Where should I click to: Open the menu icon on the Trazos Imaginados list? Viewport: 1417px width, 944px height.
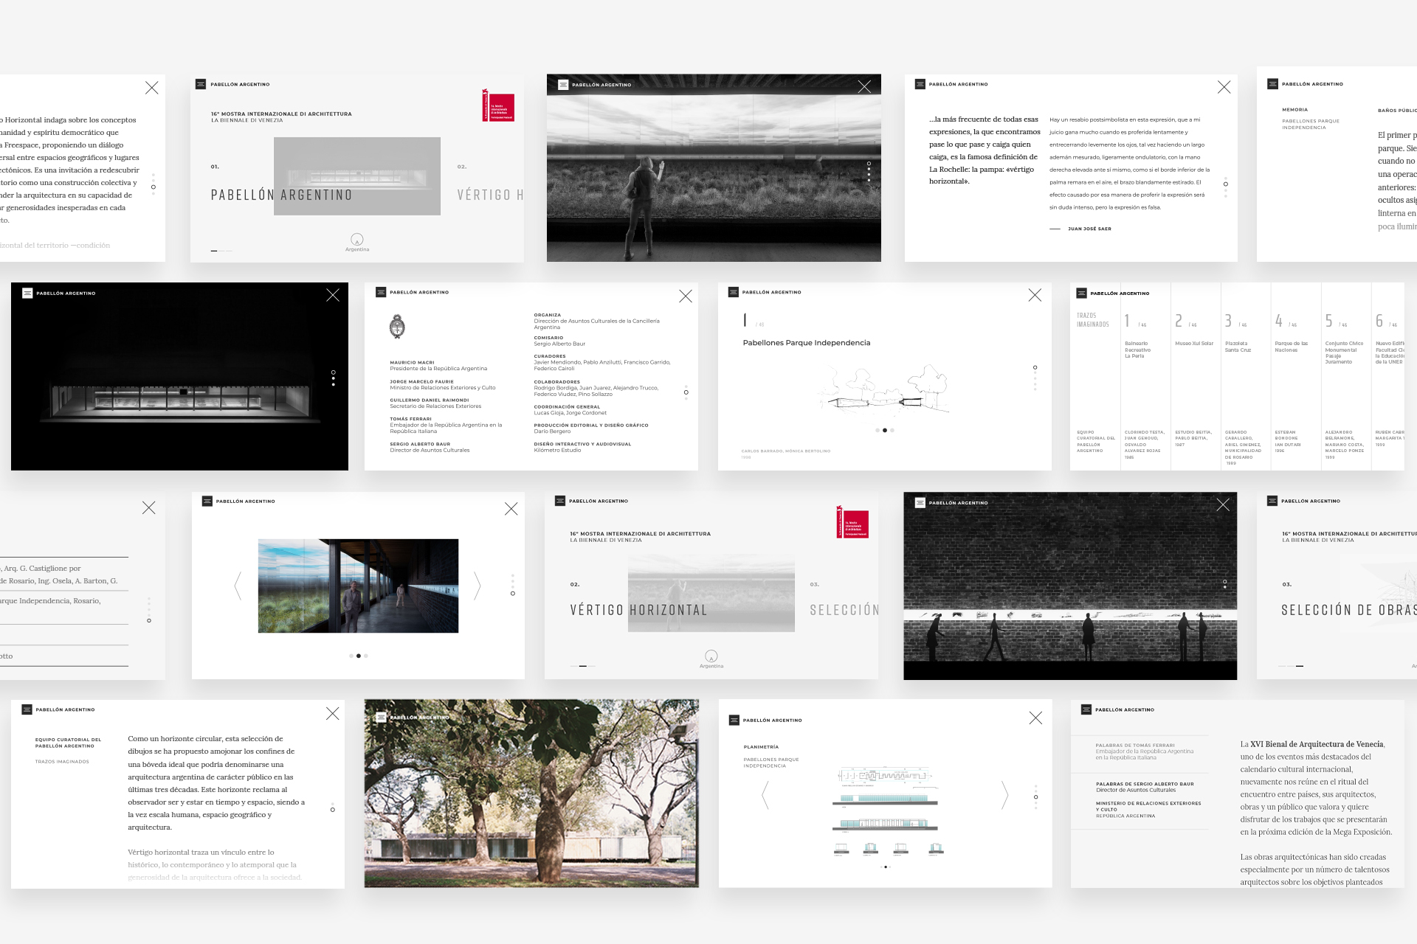coord(1081,293)
